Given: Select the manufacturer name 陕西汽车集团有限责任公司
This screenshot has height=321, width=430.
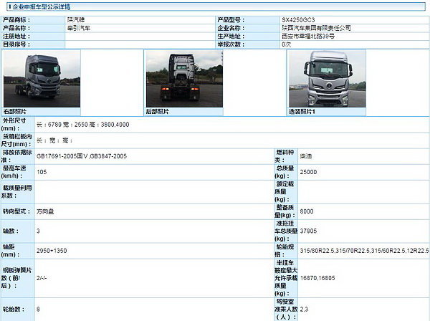Looking at the screenshot, I should coord(316,27).
